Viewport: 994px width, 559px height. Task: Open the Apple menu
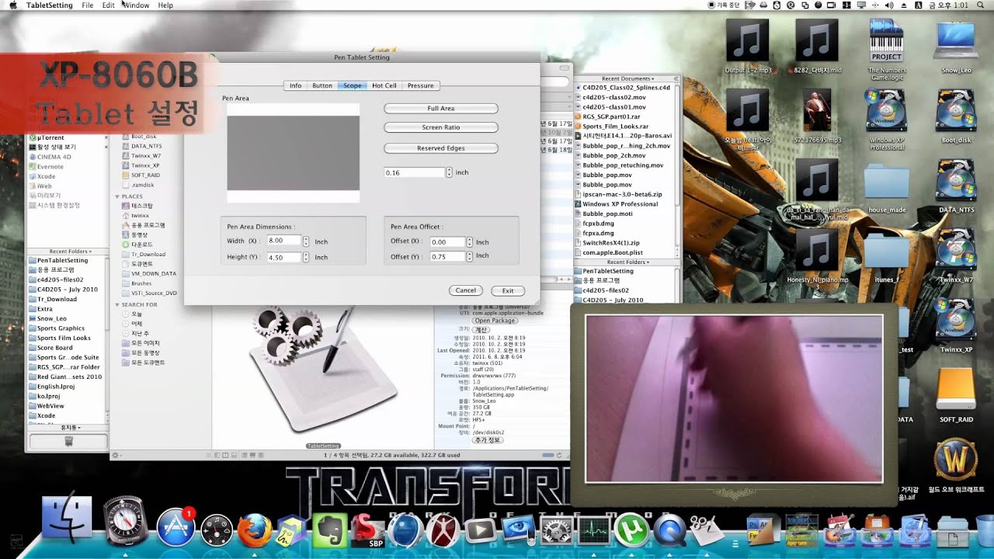(x=12, y=5)
